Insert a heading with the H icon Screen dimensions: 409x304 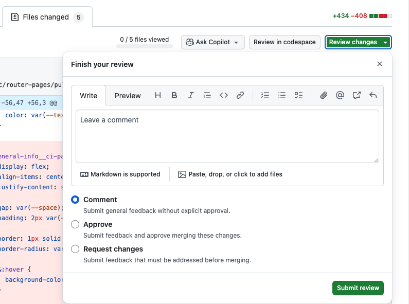click(157, 96)
